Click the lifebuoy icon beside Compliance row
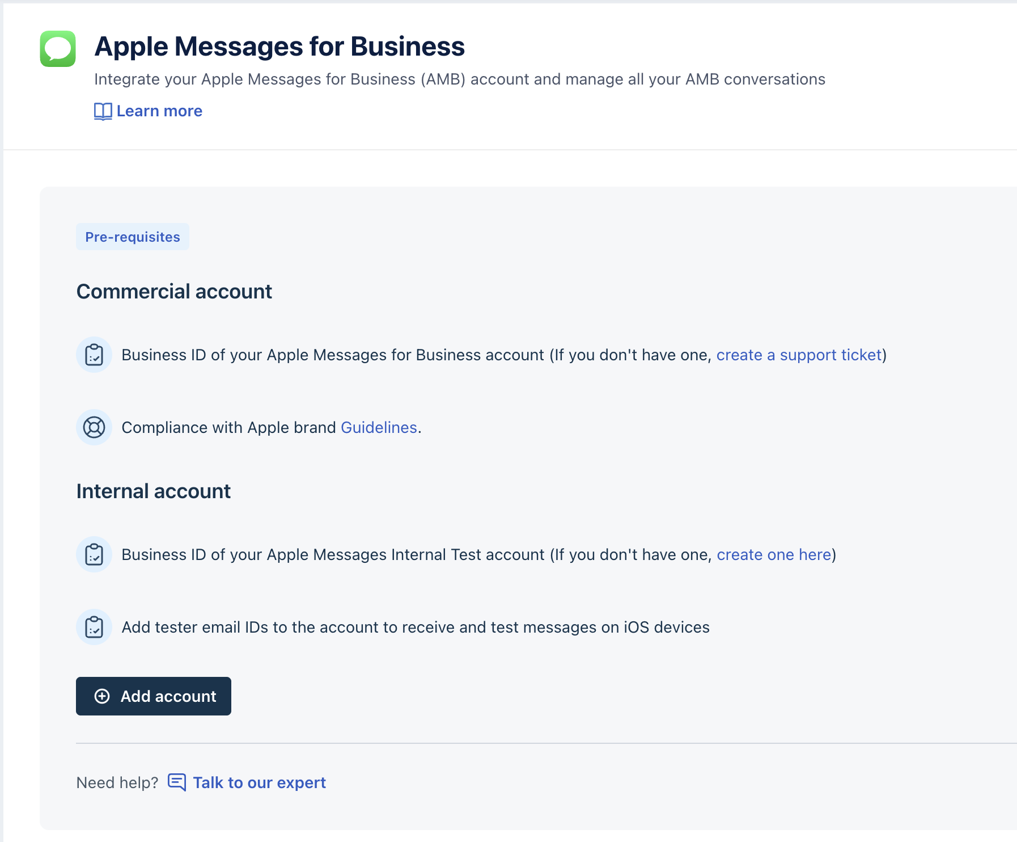Viewport: 1017px width, 842px height. coord(94,427)
